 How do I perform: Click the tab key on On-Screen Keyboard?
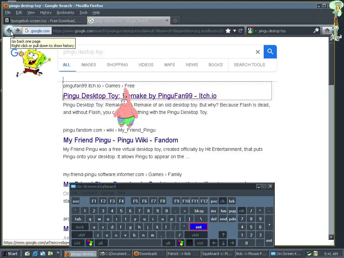[x=78, y=219]
